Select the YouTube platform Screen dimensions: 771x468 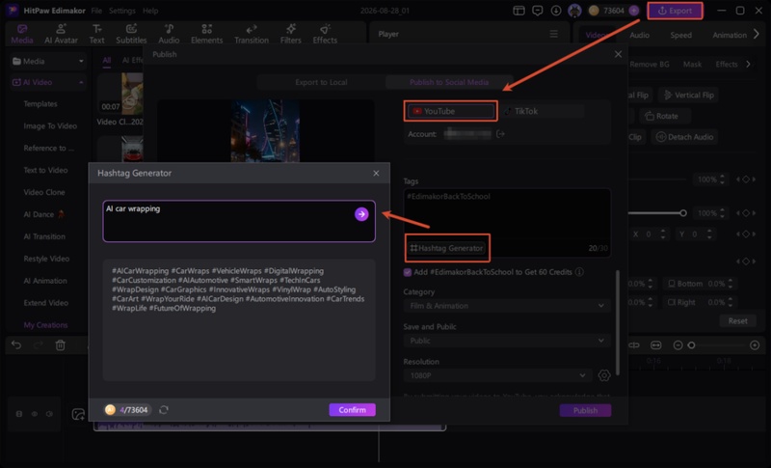click(x=451, y=111)
